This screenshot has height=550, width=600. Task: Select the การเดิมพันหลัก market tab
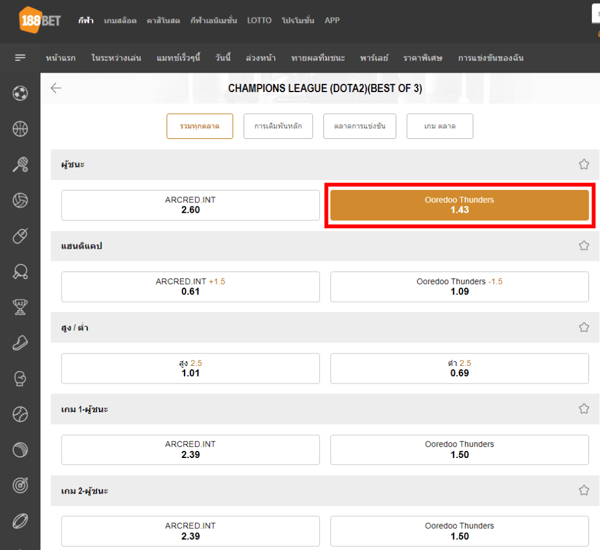point(278,126)
